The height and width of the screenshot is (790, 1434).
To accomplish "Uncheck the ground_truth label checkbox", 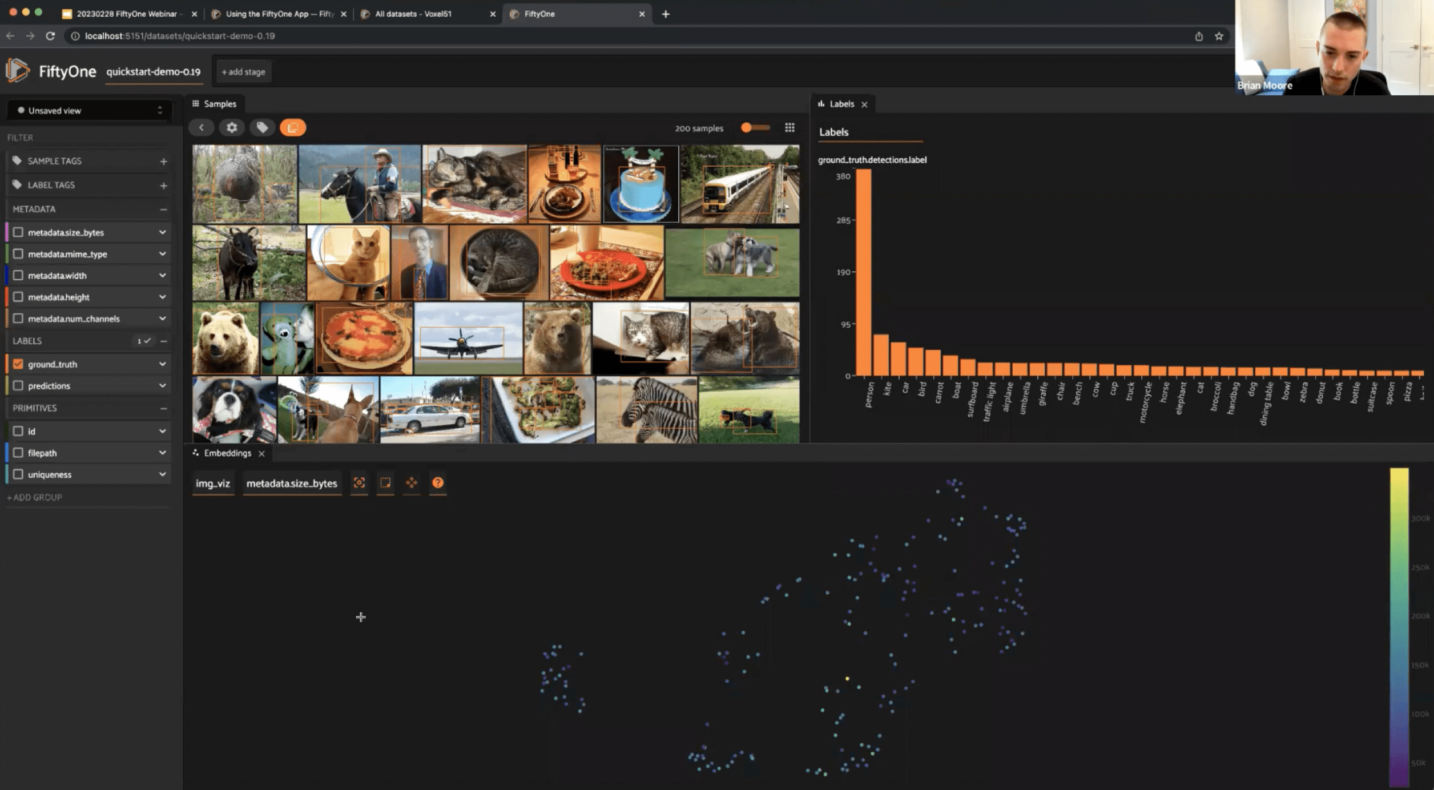I will click(18, 364).
